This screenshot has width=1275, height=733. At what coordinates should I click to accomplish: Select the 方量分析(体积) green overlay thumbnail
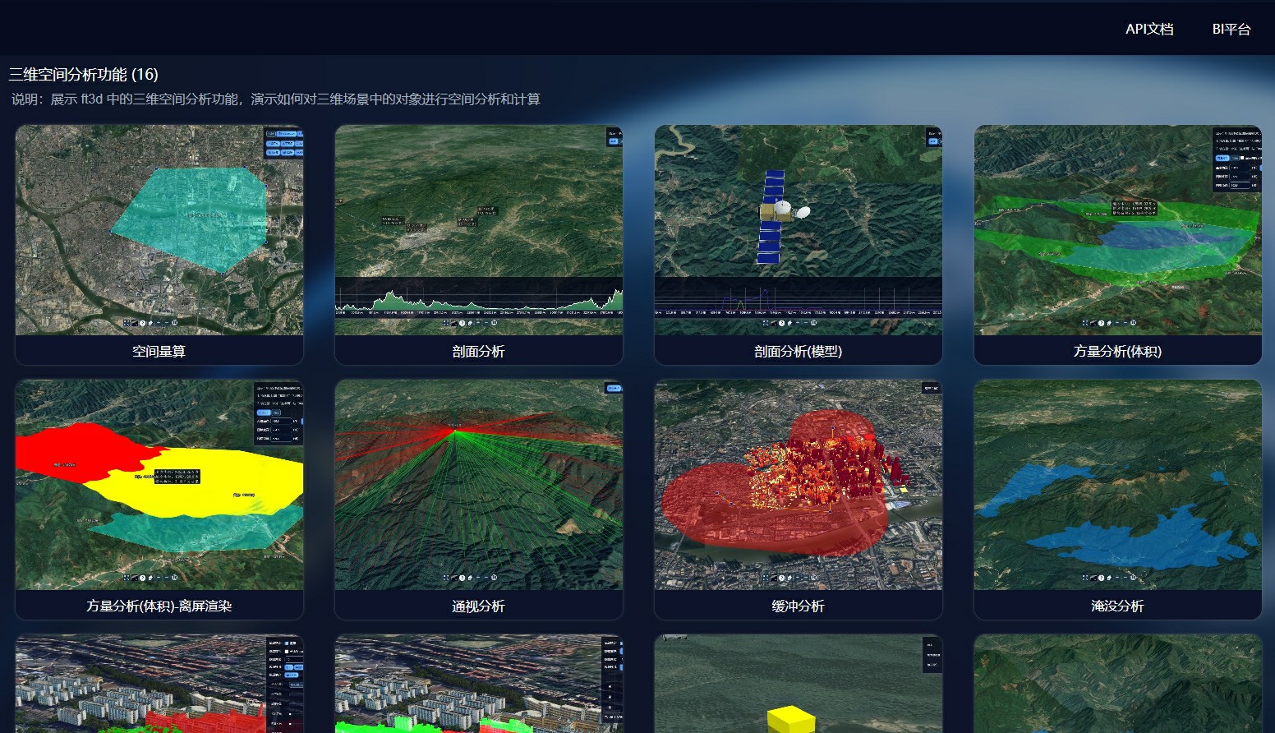click(x=1117, y=230)
